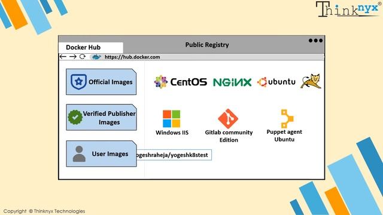Click the Docker whale icon in address bar
Image resolution: width=383 pixels, height=215 pixels.
96,57
